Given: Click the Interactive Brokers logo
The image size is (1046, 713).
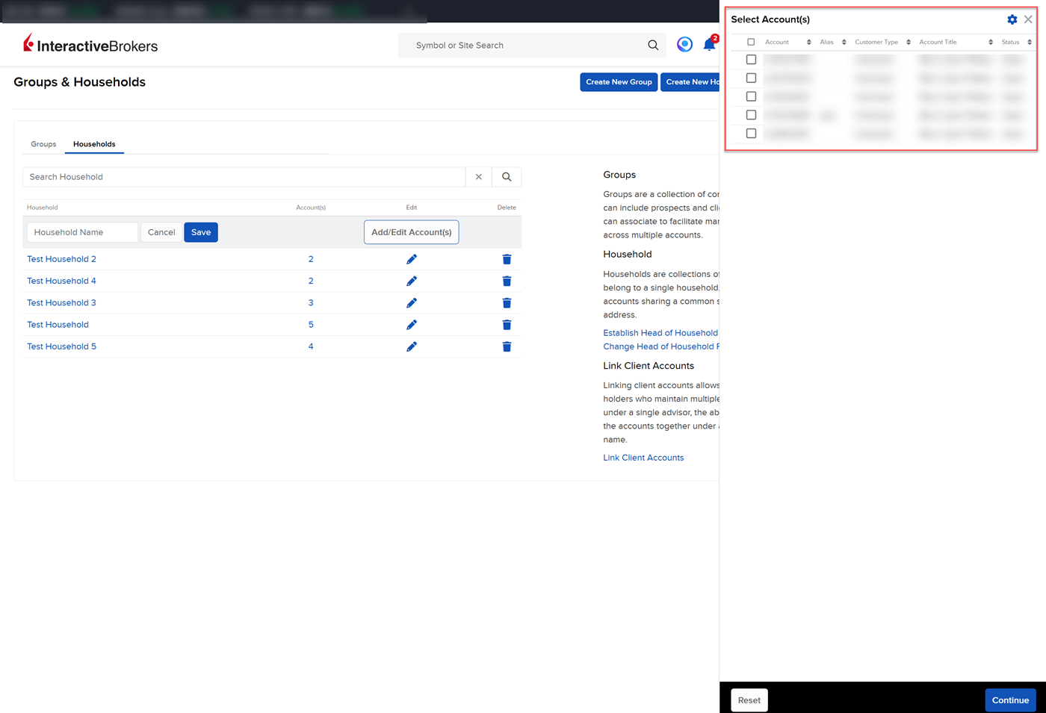Looking at the screenshot, I should click(x=90, y=45).
